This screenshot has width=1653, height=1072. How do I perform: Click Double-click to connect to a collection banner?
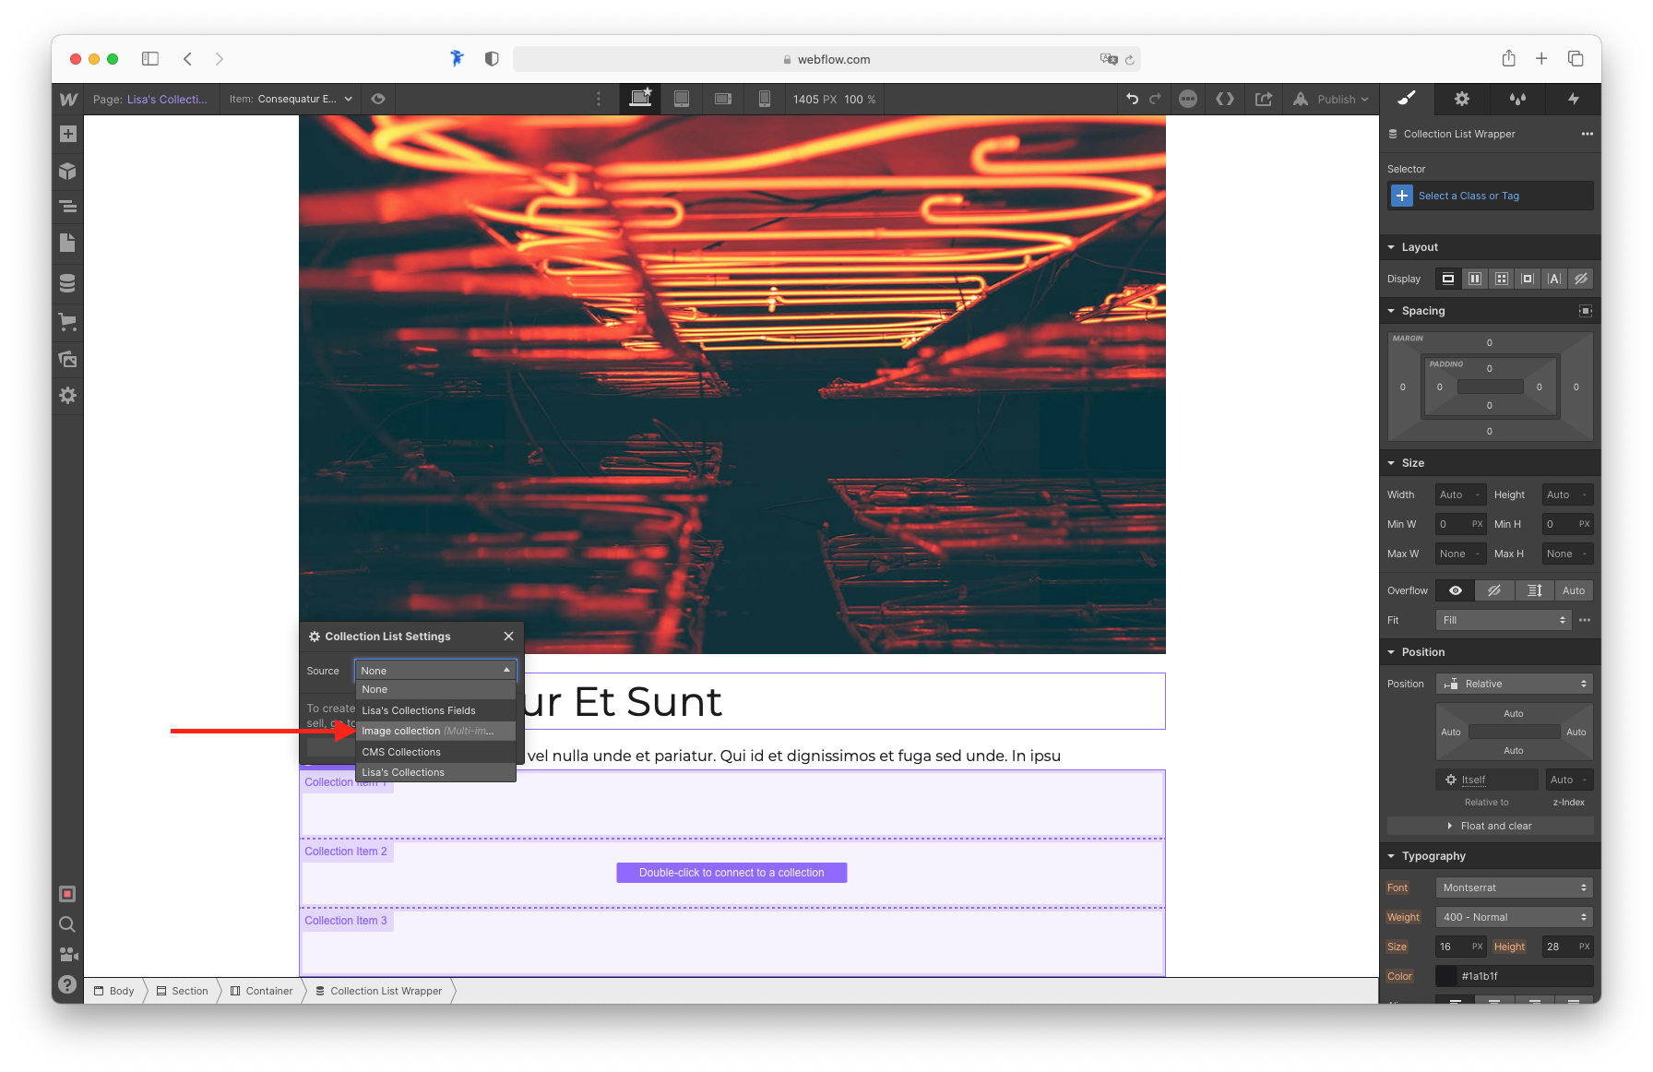731,872
